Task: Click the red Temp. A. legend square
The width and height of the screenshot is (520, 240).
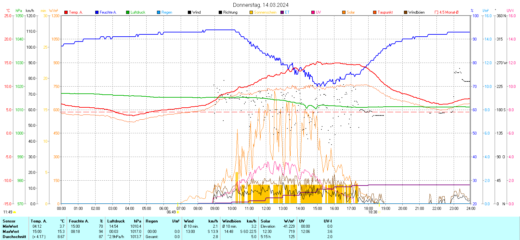Action: 66,12
